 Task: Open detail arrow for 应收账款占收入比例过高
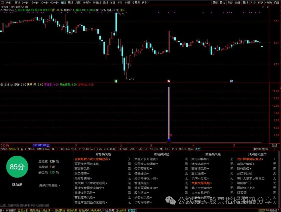129,159
